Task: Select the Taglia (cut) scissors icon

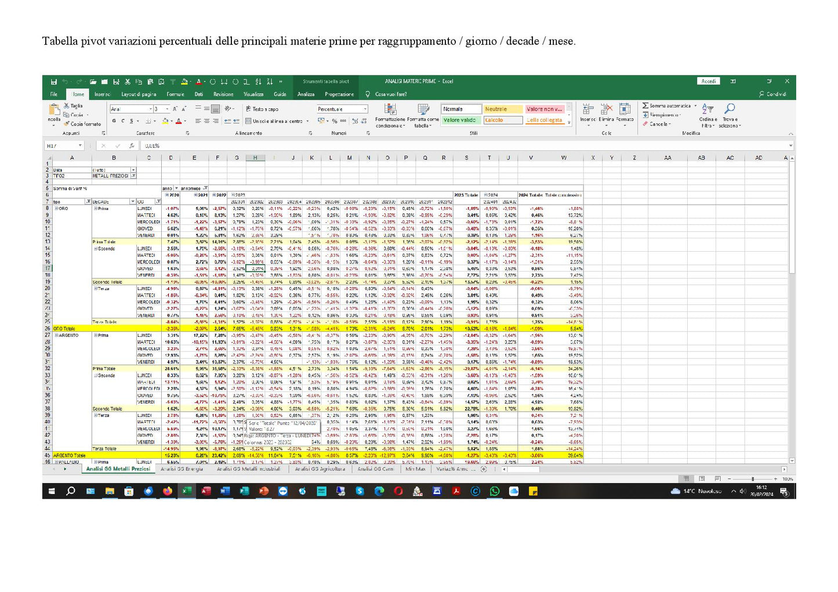Action: pyautogui.click(x=66, y=106)
